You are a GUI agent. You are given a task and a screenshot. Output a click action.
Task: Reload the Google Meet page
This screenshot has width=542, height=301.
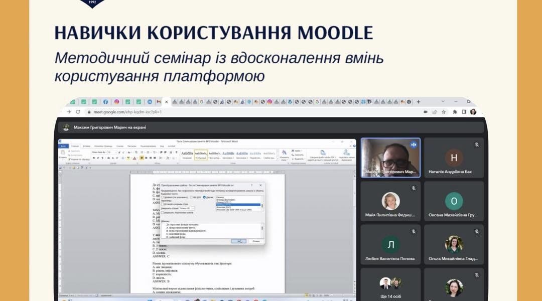tap(78, 112)
